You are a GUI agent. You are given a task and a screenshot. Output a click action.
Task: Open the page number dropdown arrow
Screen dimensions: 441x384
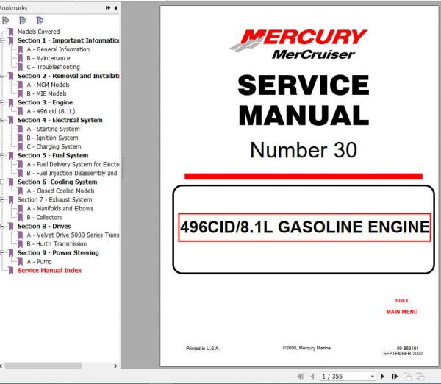coord(373,377)
